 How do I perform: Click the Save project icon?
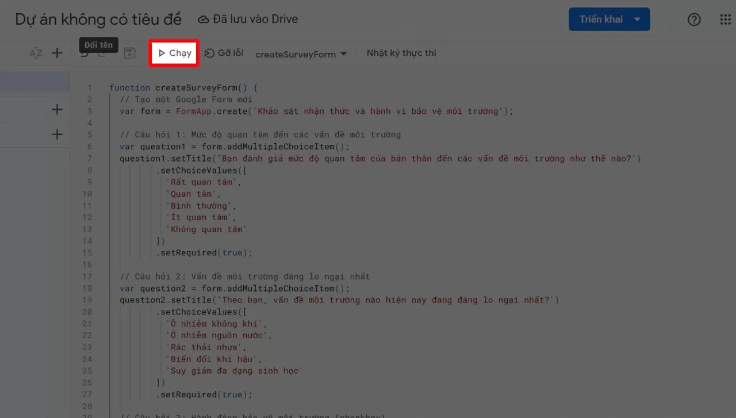[x=131, y=53]
